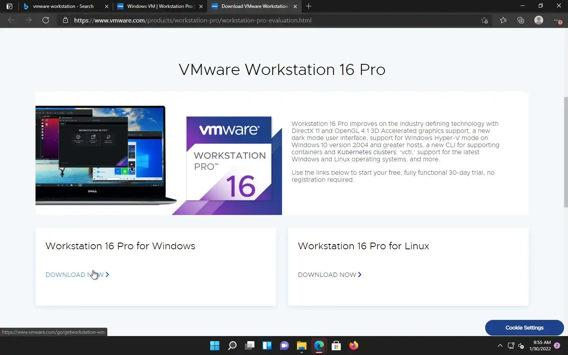Select the Download VMware Workstation tab
568x355 pixels.
[x=254, y=6]
